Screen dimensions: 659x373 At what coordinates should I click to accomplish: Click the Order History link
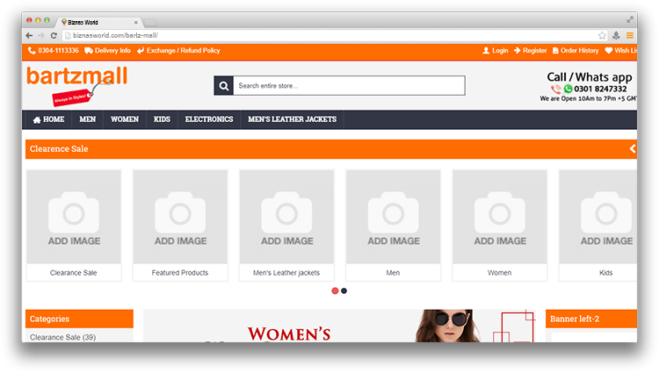click(575, 51)
